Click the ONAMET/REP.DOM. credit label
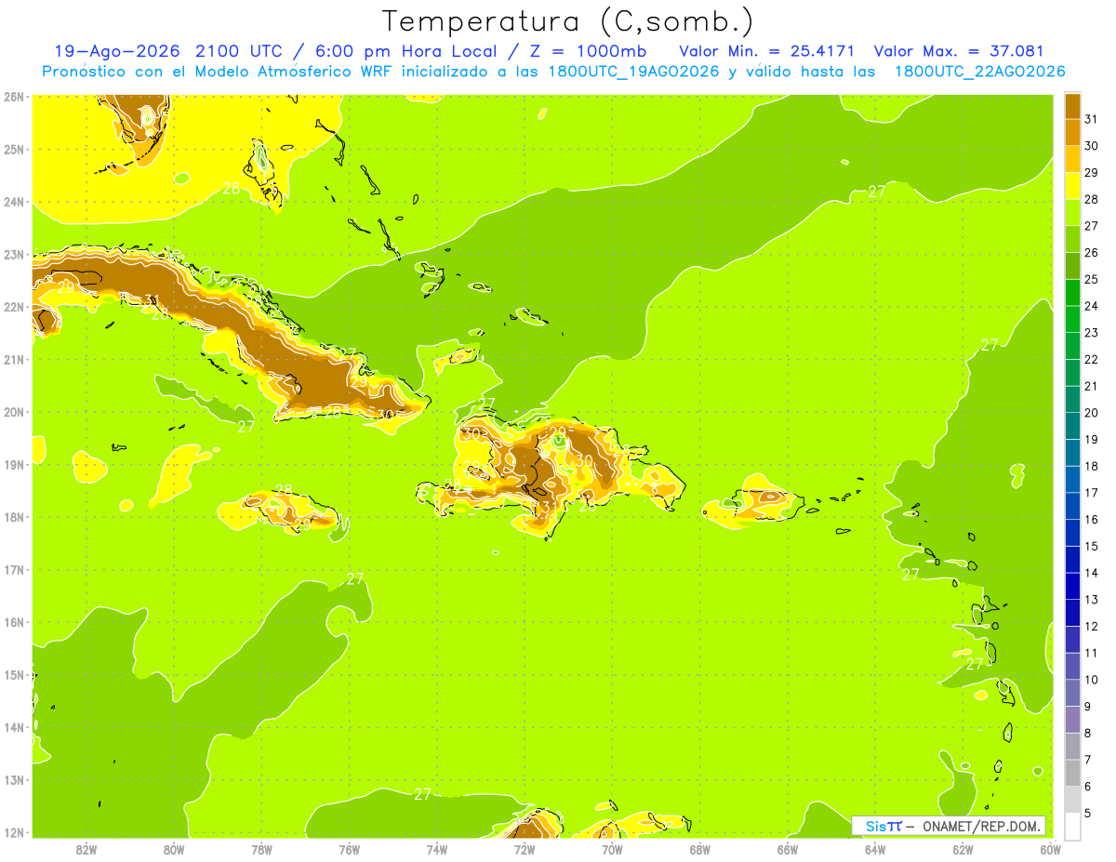Image resolution: width=1116 pixels, height=862 pixels. pyautogui.click(x=982, y=826)
